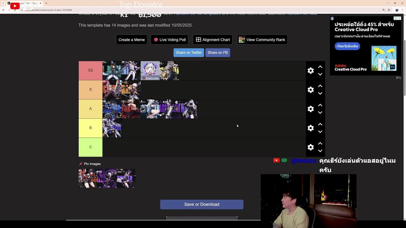Image resolution: width=406 pixels, height=228 pixels.
Task: Click the red dot Live Voting icon
Action: (156, 40)
